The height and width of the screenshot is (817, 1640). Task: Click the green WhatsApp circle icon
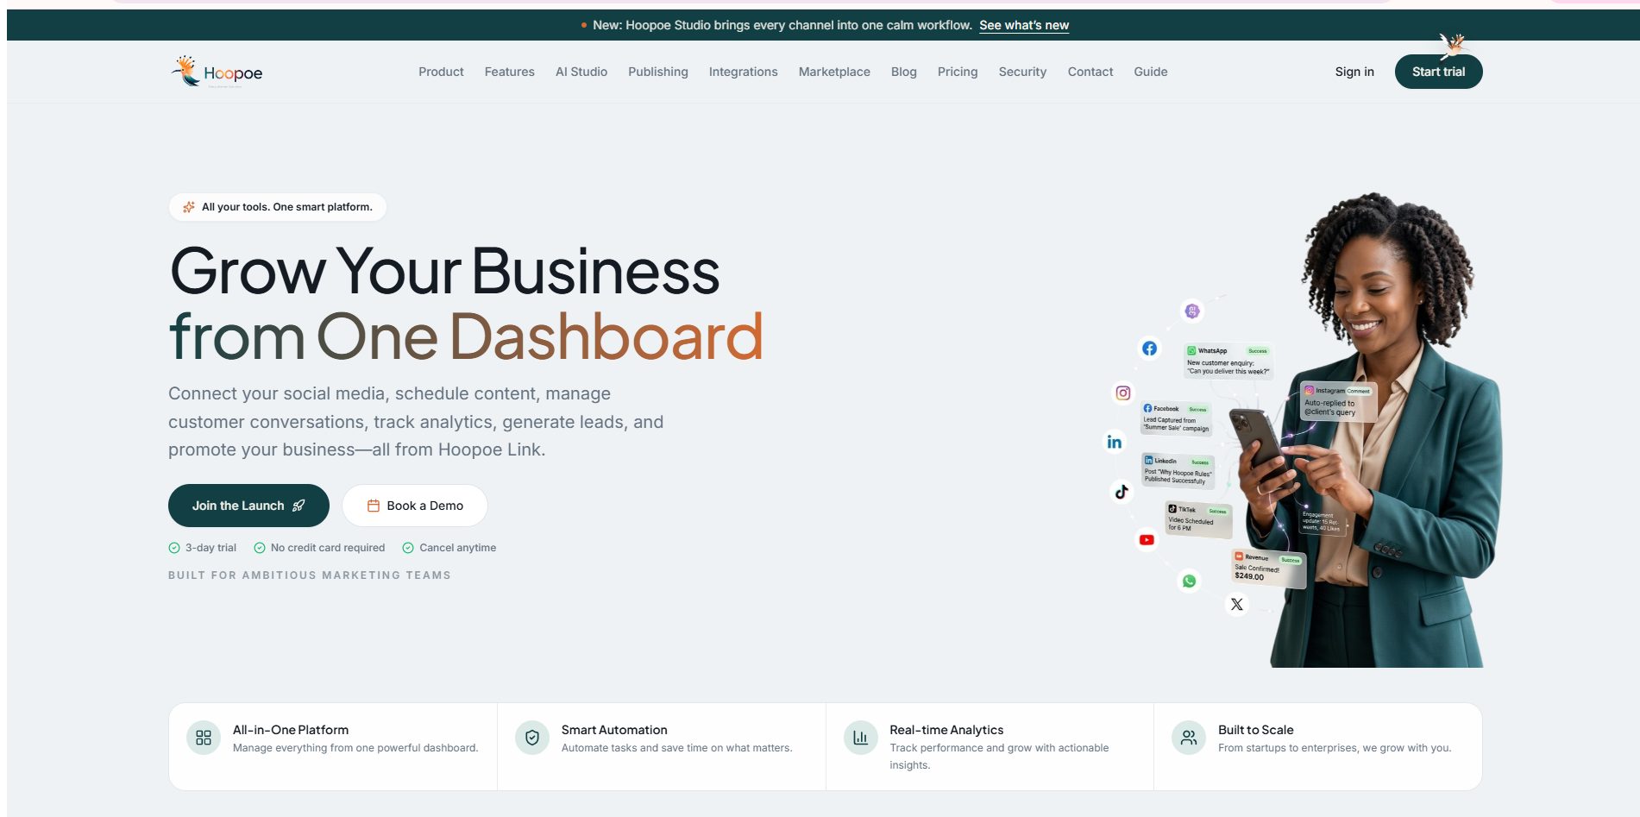pyautogui.click(x=1189, y=581)
